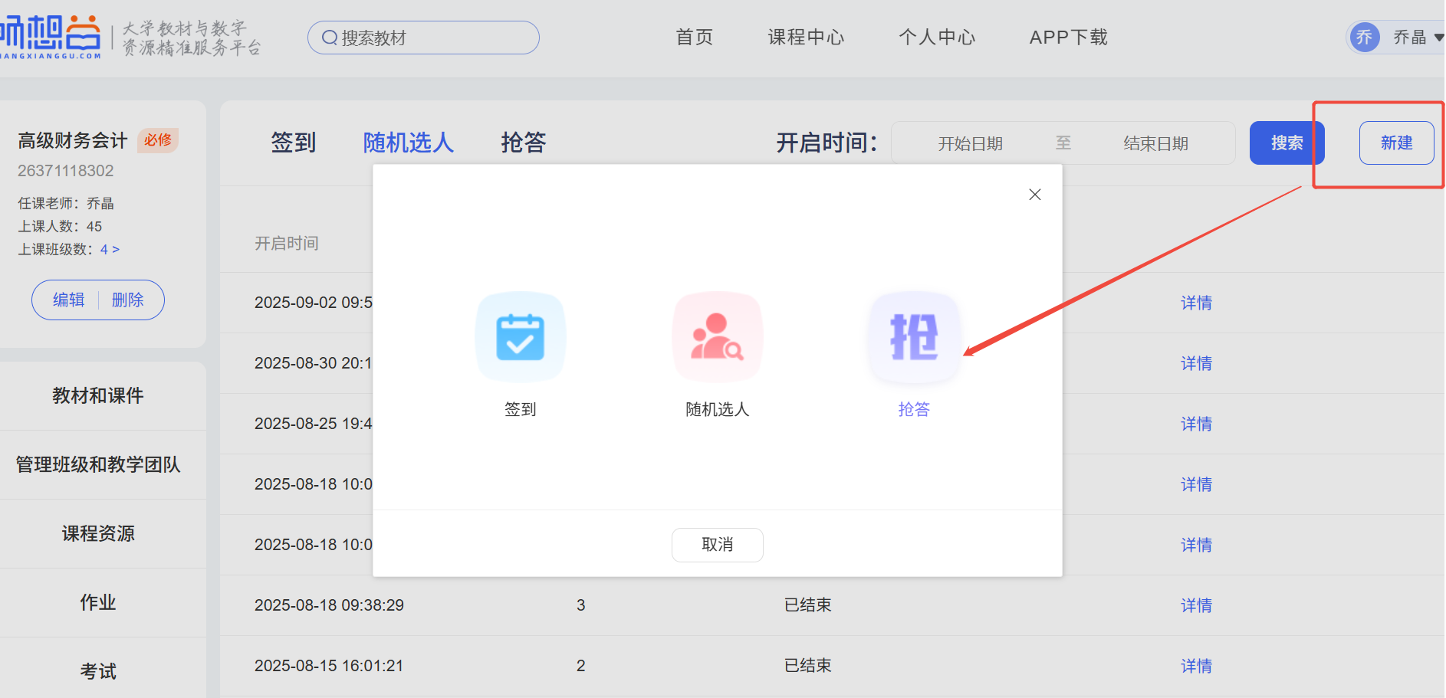The width and height of the screenshot is (1446, 698).
Task: Expand 上课班级数 4 > link
Action: click(110, 250)
